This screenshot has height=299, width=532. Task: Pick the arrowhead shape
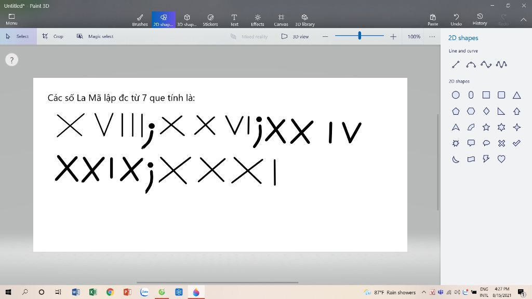point(456,127)
